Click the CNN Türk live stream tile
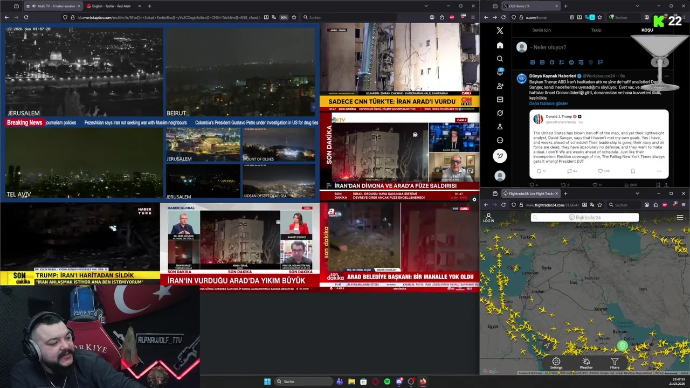690x388 pixels. pos(399,67)
